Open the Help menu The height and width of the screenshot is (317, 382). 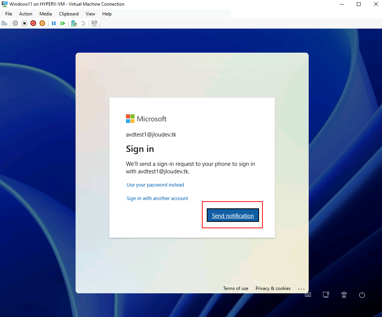(107, 14)
